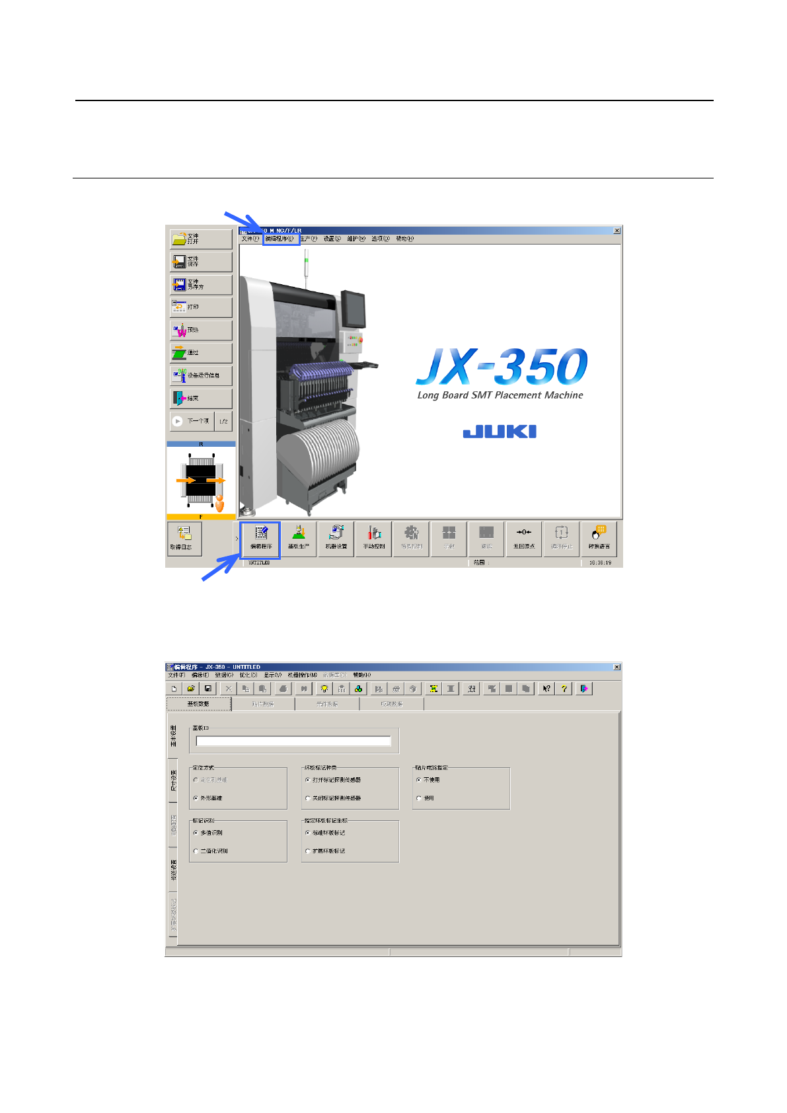Select floppy save icon in editor toolbar
The image size is (787, 1113).
point(208,689)
